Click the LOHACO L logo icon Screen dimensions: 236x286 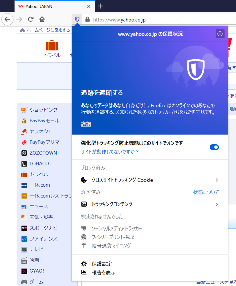click(24, 163)
